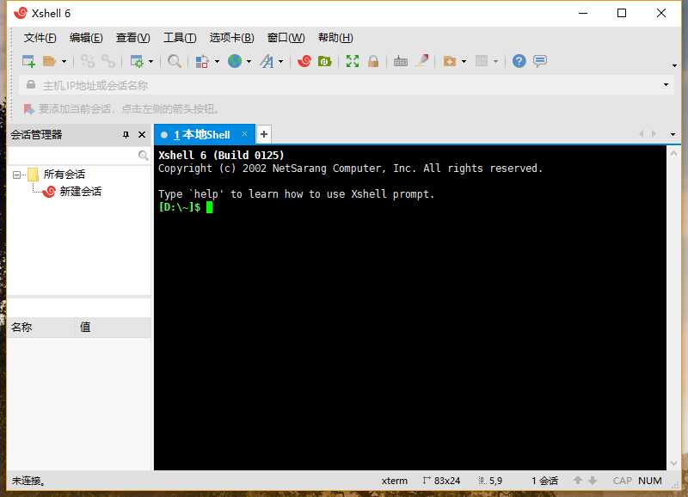Viewport: 688px width, 497px height.
Task: Expand the encoding dropdown arrow
Action: (249, 61)
